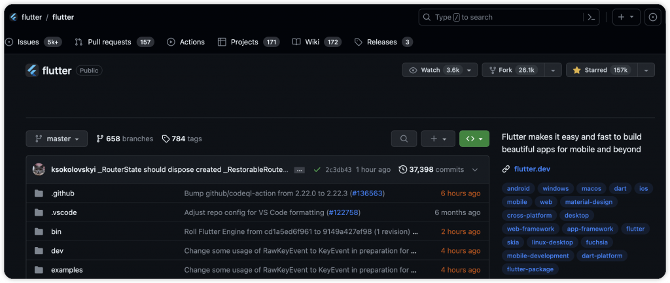Open the Flutter logo in the top breadcrumb
This screenshot has width=670, height=283.
coord(13,17)
